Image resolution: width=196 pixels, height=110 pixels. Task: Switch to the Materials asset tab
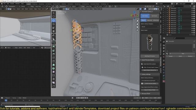[149, 20]
